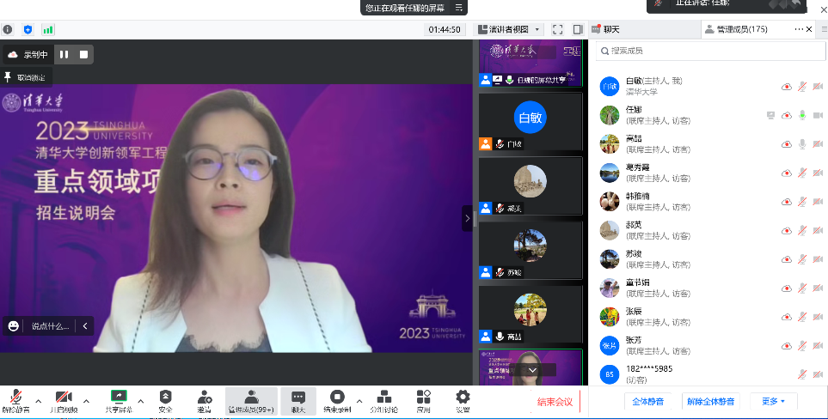Show more video tiles with down chevron
The height and width of the screenshot is (419, 828).
coord(532,371)
